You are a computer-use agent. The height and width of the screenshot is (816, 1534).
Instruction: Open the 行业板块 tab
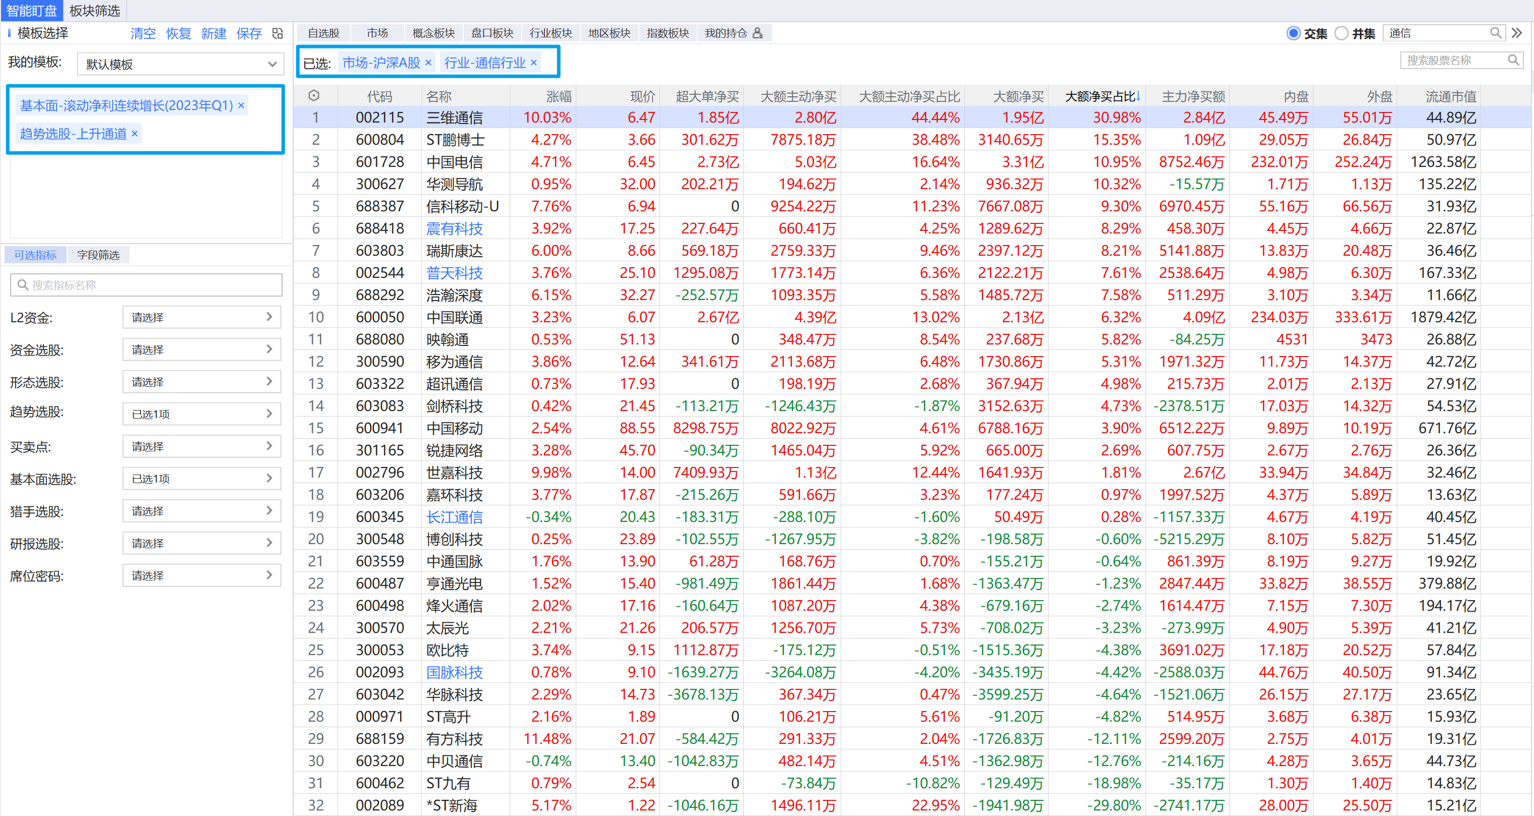pyautogui.click(x=551, y=33)
